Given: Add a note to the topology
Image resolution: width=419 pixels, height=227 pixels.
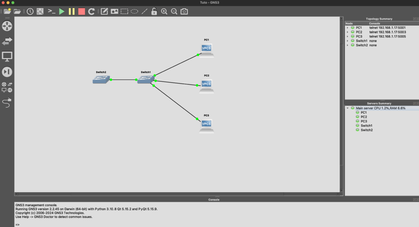Looking at the screenshot, I should point(104,11).
